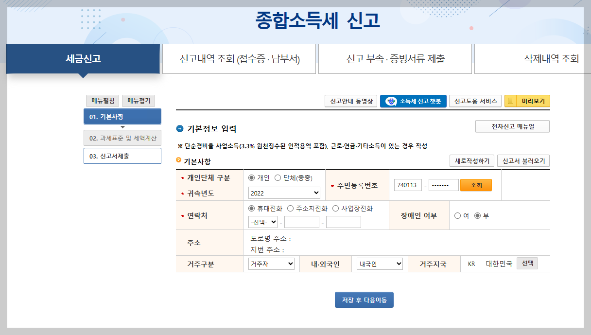Image resolution: width=591 pixels, height=335 pixels.
Task: Open the 거주자 residence dropdown
Action: [271, 264]
